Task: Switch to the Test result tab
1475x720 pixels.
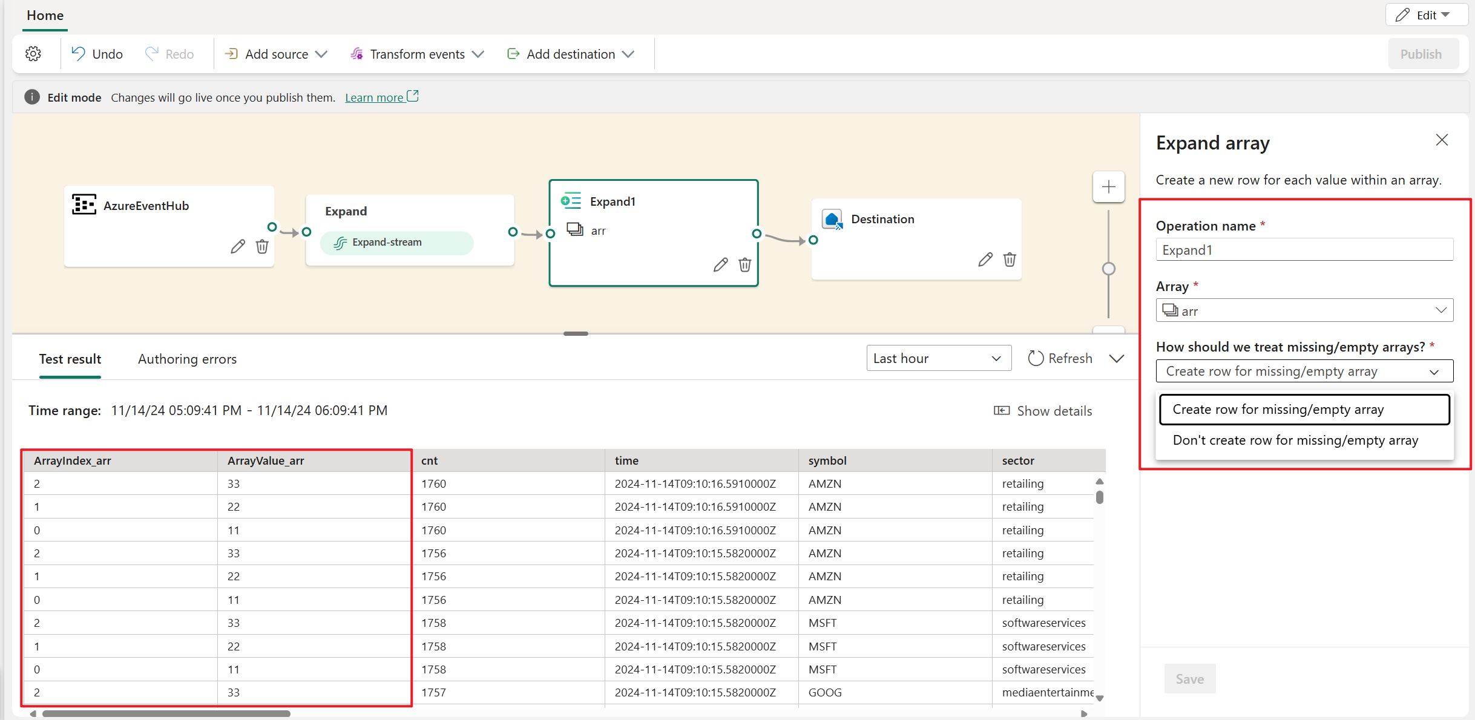Action: pos(71,359)
